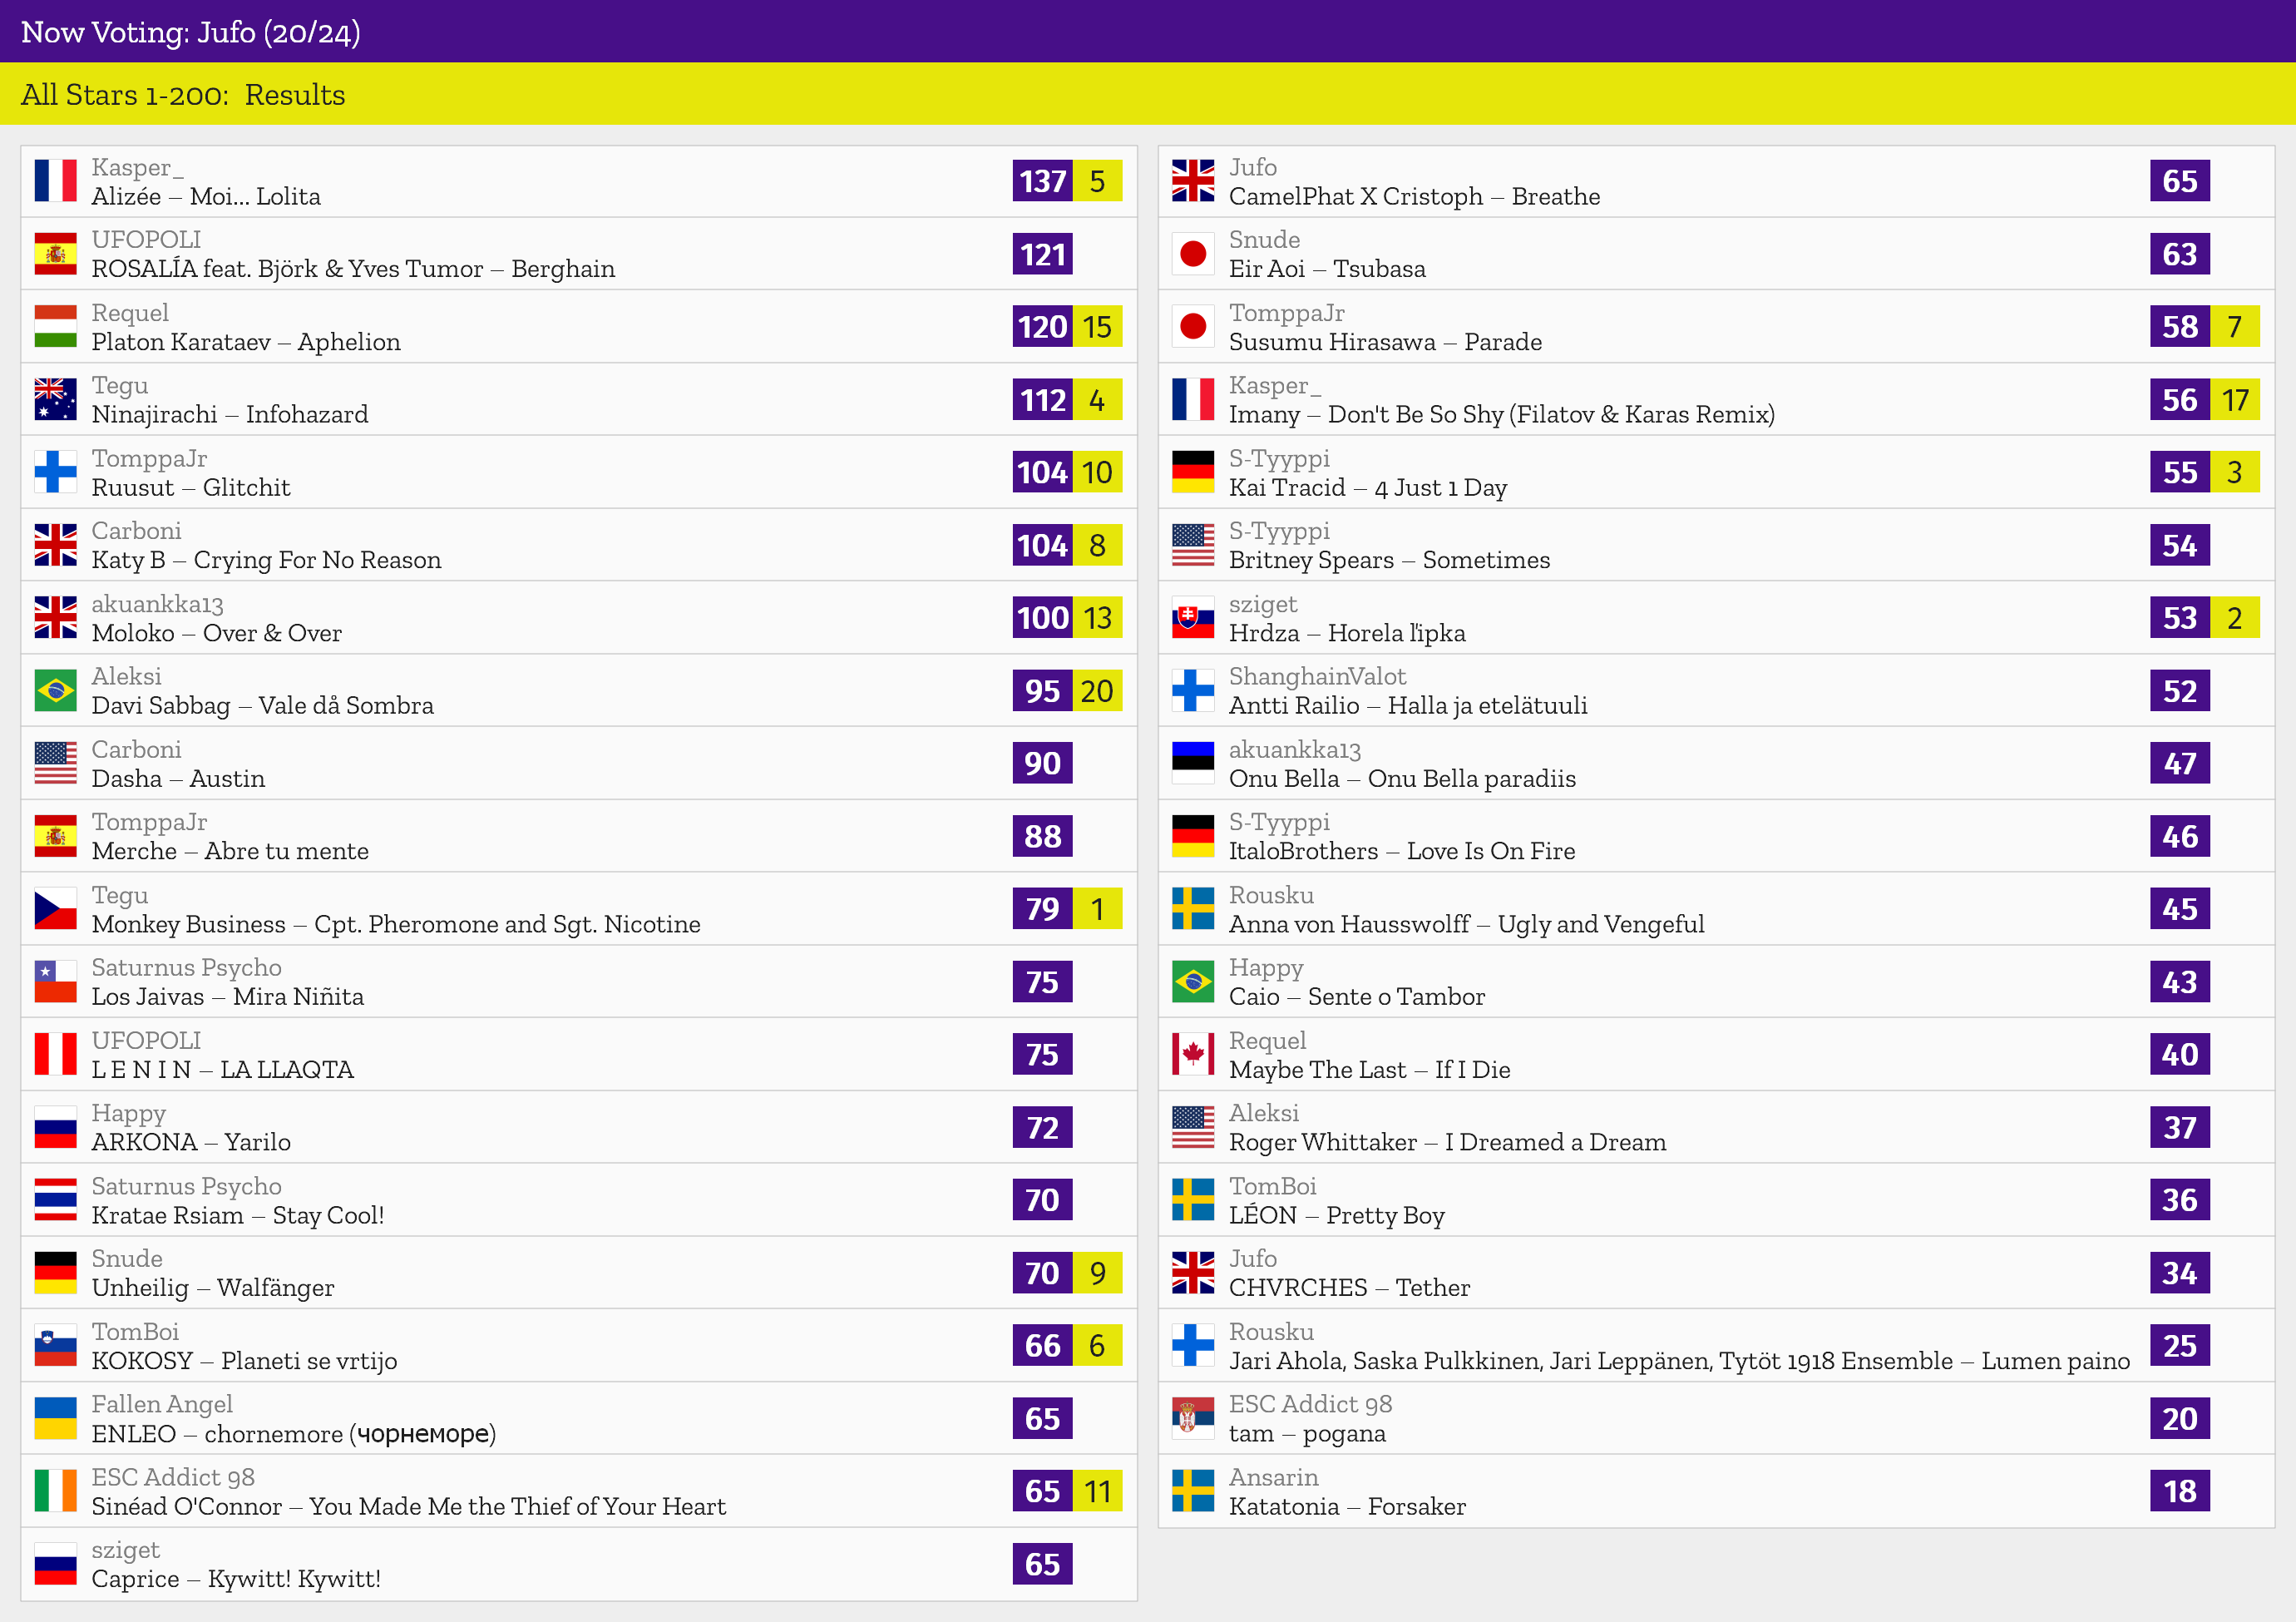
Task: Select the 63 score for Eir Aoi – Tsubasa
Action: point(2180,254)
